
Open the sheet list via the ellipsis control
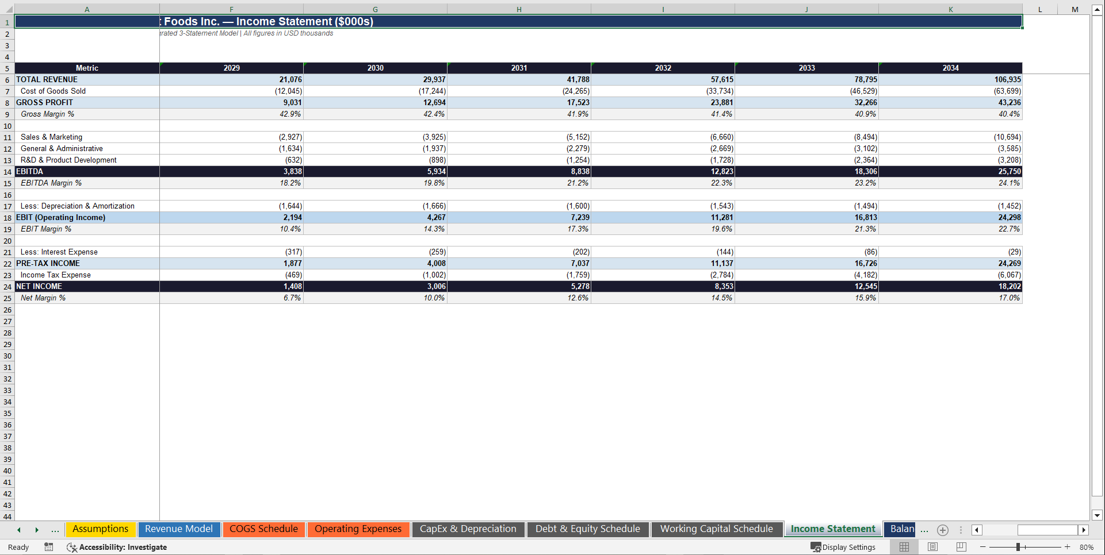point(55,530)
